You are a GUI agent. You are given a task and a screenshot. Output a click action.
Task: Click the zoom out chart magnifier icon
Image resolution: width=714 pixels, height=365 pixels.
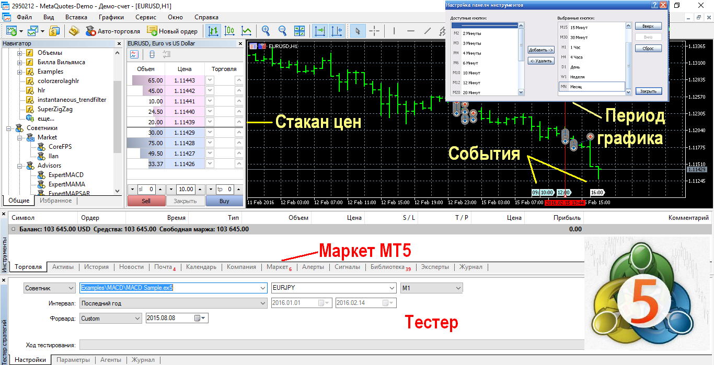282,31
